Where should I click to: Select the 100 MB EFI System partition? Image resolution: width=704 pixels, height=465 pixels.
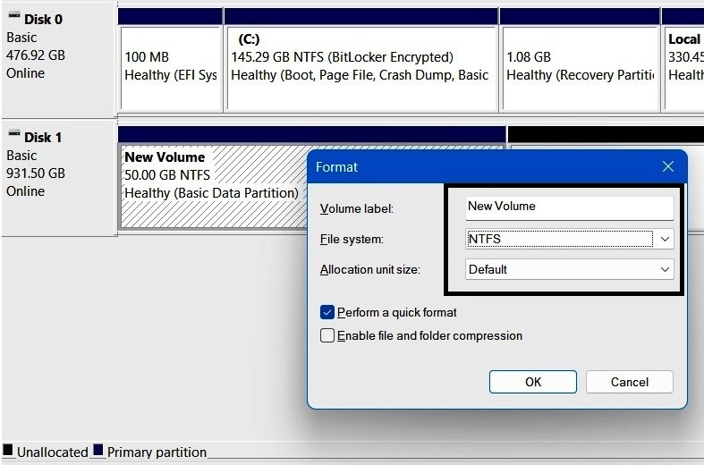tap(171, 68)
